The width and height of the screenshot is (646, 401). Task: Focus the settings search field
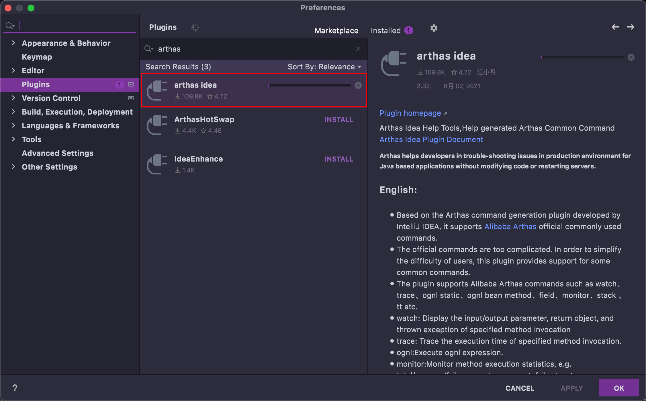point(75,26)
